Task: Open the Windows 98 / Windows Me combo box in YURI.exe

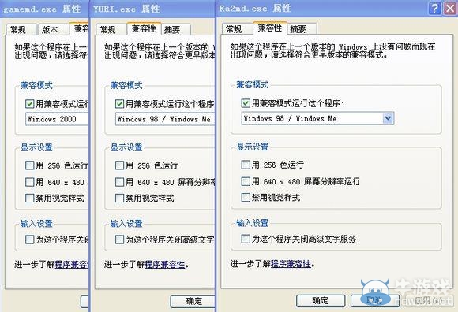Action: click(x=165, y=119)
